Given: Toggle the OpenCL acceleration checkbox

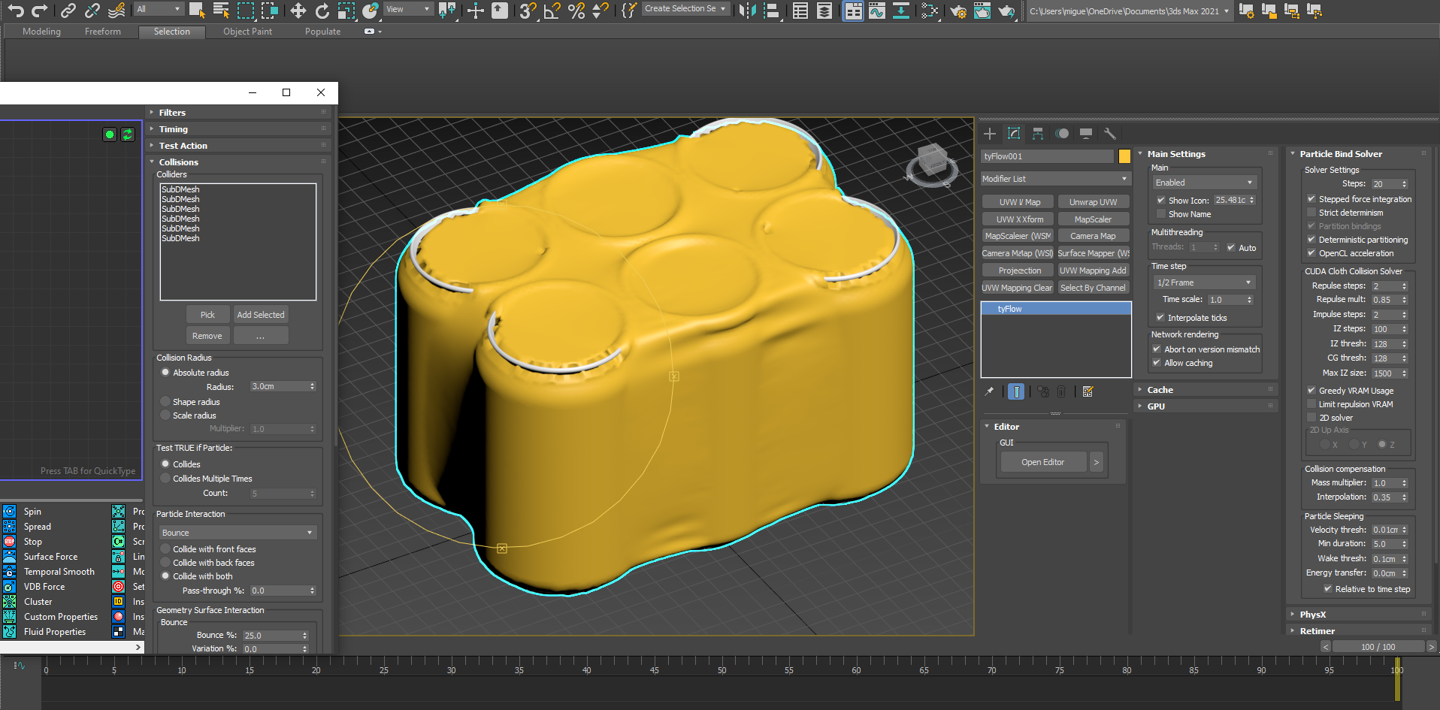Looking at the screenshot, I should pyautogui.click(x=1311, y=253).
